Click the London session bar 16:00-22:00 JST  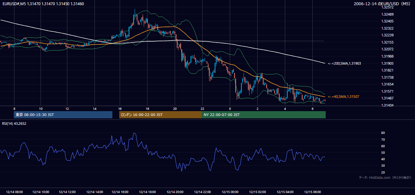[x=160, y=115]
